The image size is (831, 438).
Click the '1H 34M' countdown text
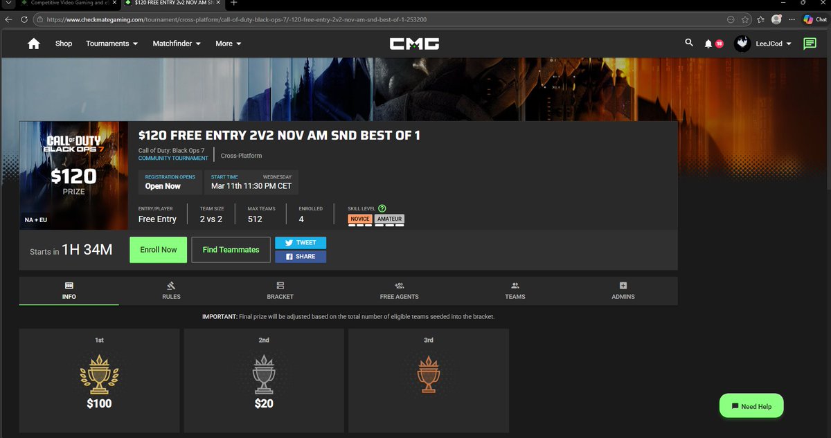[87, 250]
